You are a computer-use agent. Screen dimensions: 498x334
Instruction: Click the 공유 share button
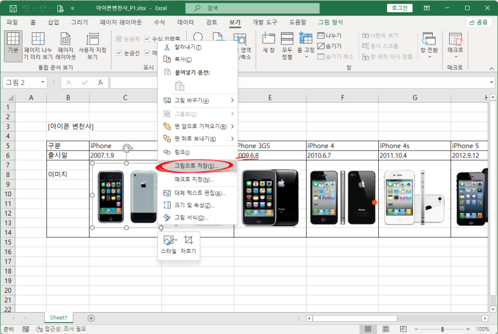(x=479, y=23)
